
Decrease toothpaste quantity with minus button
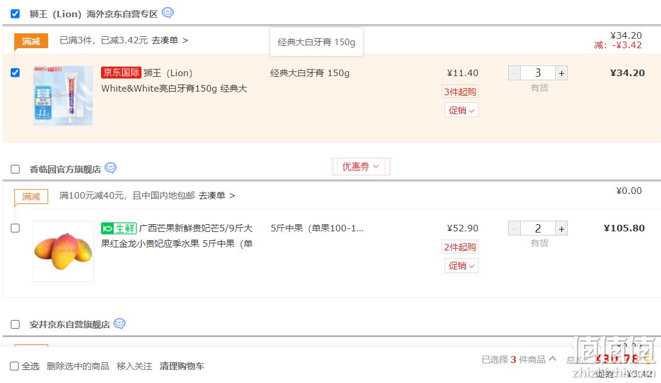(514, 73)
